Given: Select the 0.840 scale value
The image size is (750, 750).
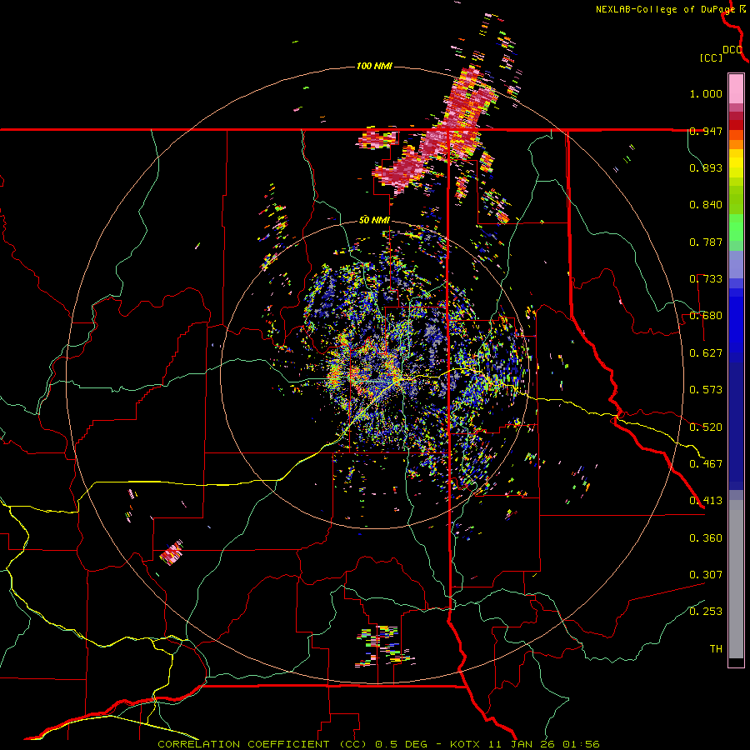Looking at the screenshot, I should (706, 205).
